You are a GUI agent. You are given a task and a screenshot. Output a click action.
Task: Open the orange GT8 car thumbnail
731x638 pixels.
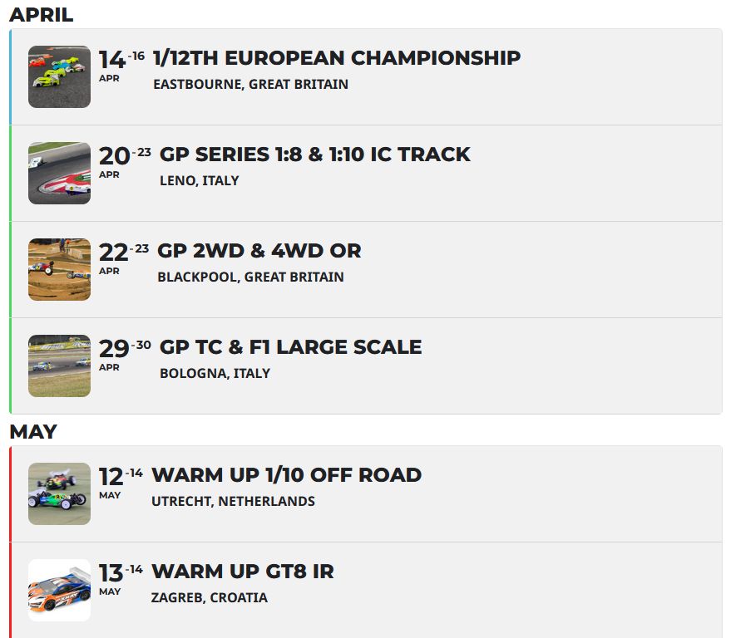click(x=59, y=590)
